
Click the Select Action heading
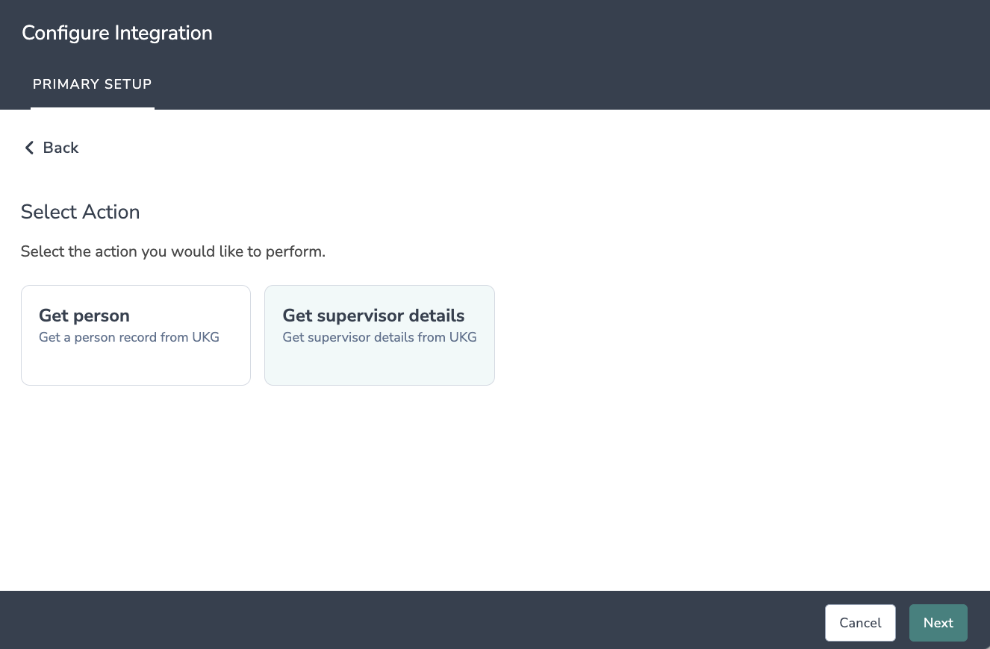pyautogui.click(x=81, y=212)
